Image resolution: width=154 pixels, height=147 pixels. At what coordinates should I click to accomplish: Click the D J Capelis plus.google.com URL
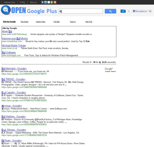[x=24, y=101]
